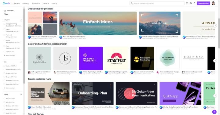Check the Logo category filter
This screenshot has height=115, width=220.
(4, 51)
